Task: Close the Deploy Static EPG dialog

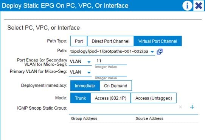Action: [199, 6]
